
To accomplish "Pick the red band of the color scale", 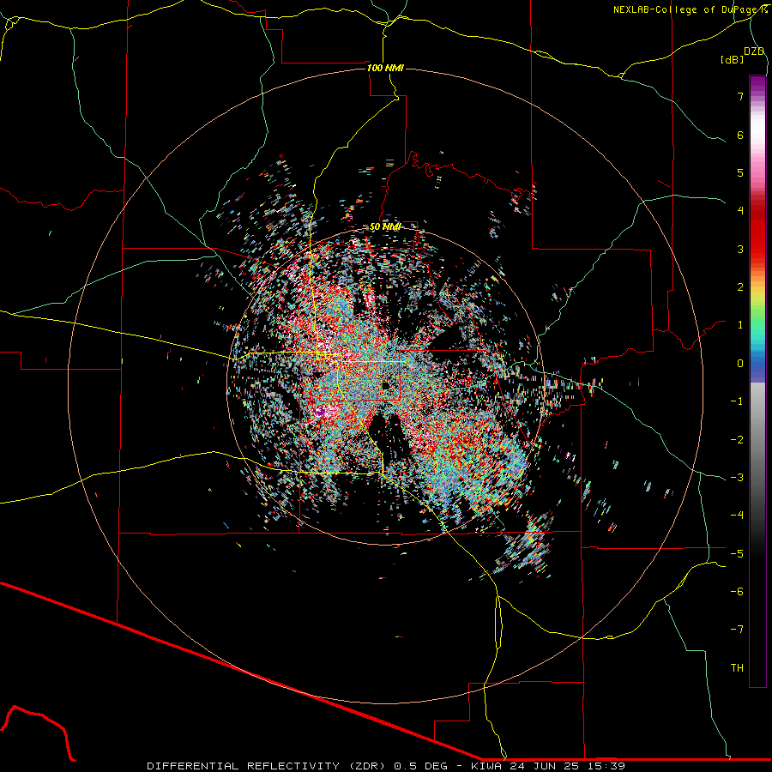I will [757, 232].
